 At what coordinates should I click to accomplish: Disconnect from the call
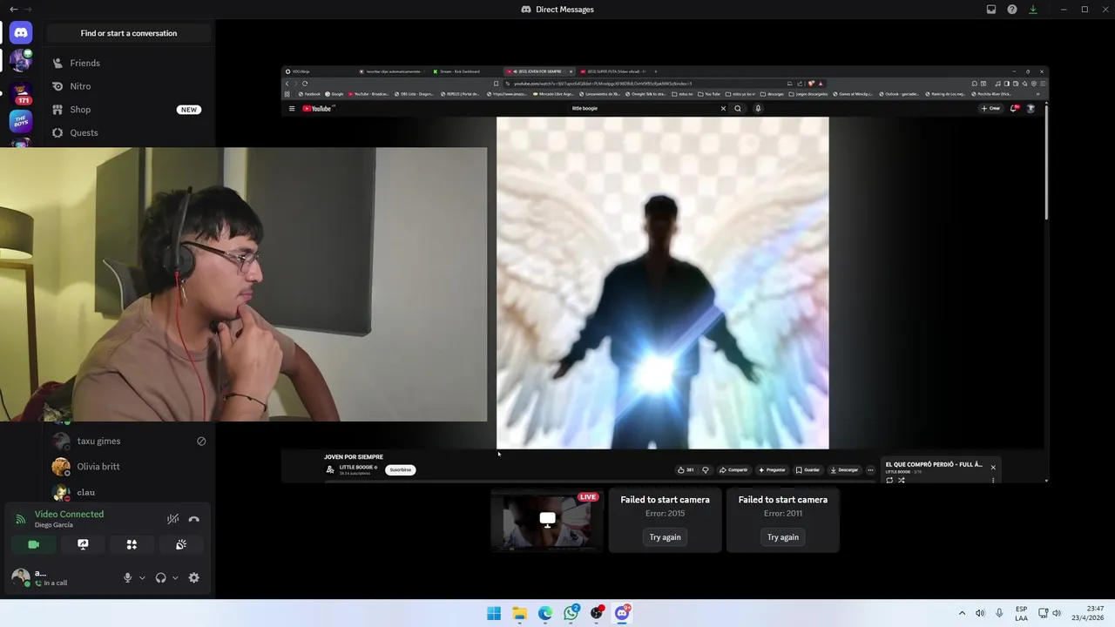coord(193,519)
